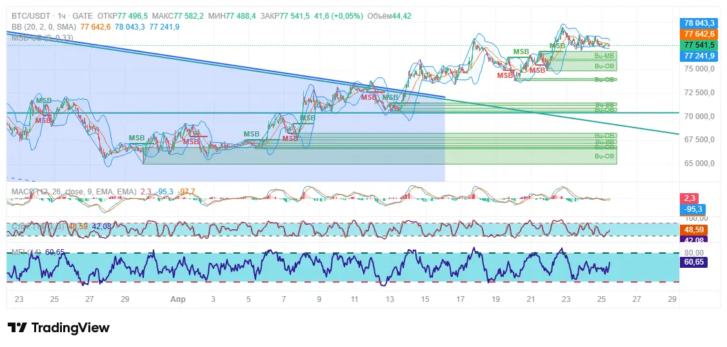The image size is (727, 347).
Task: Select the MSB-OB indicator legend
Action: (x=42, y=37)
